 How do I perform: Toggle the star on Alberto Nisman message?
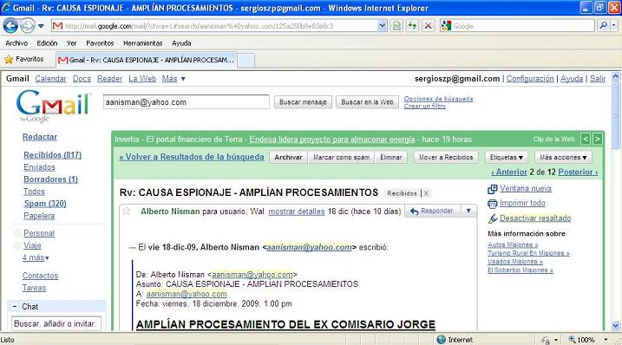pos(127,211)
